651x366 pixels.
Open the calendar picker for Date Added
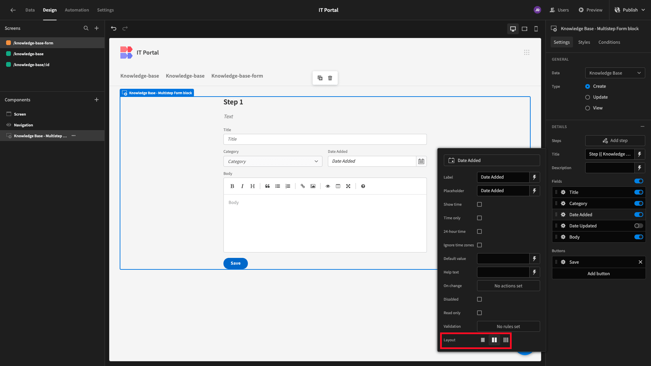point(421,161)
